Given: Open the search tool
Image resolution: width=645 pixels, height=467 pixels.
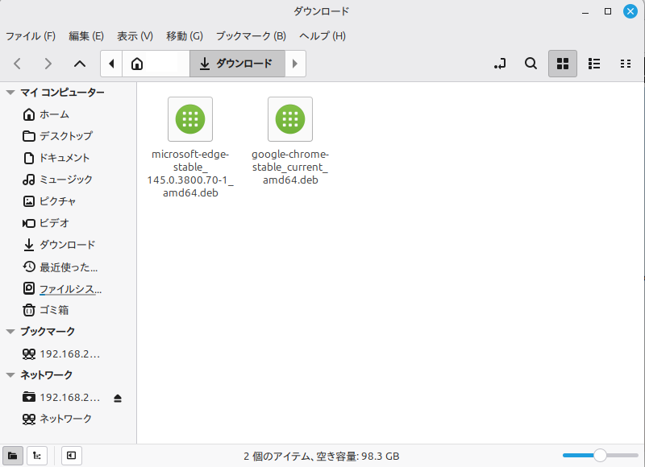Looking at the screenshot, I should 531,64.
